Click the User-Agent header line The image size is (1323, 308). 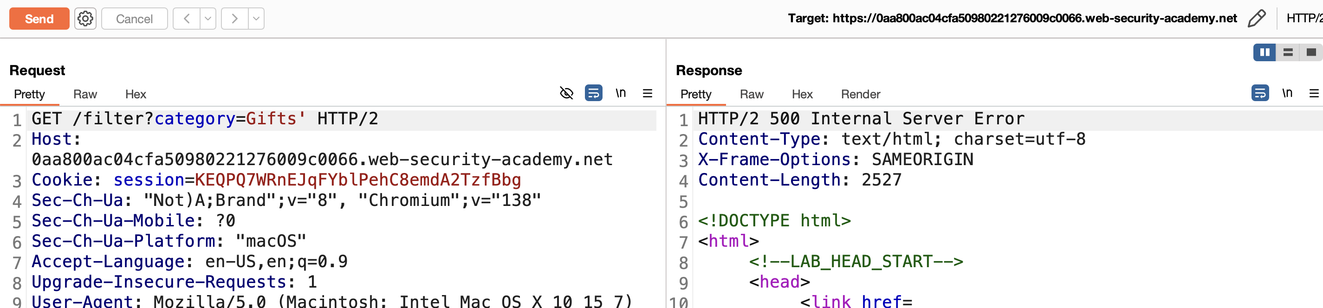click(332, 302)
